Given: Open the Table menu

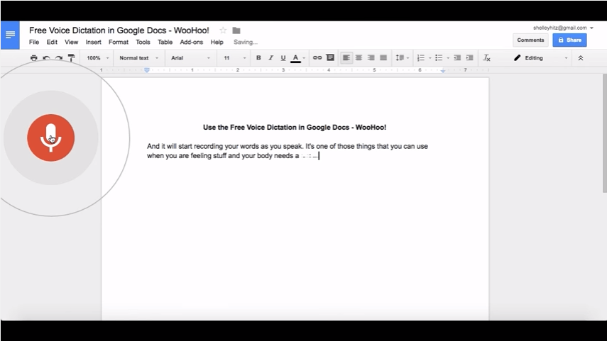Looking at the screenshot, I should 165,42.
